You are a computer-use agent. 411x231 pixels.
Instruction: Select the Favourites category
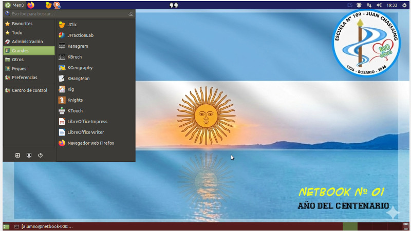(22, 24)
